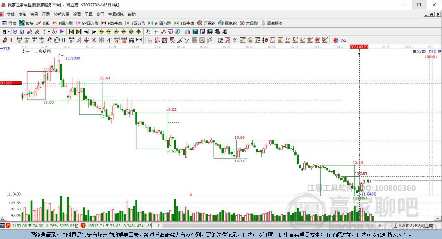Restore the inner chart window

(x=432, y=14)
